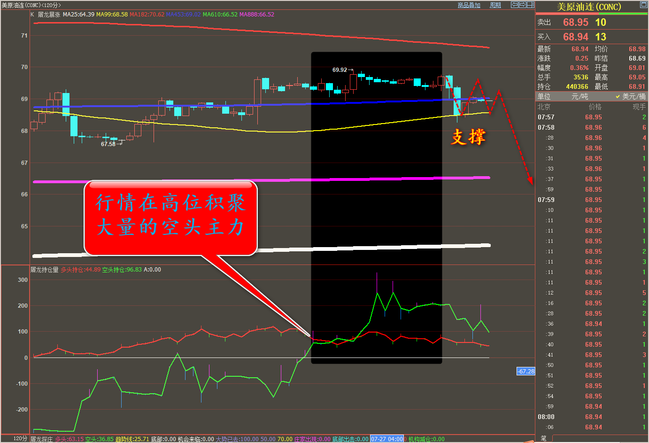The image size is (649, 443).
Task: Click the MA610:66.52 indicator label
Action: (220, 15)
